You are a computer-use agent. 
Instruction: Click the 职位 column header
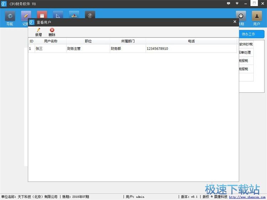click(88, 41)
